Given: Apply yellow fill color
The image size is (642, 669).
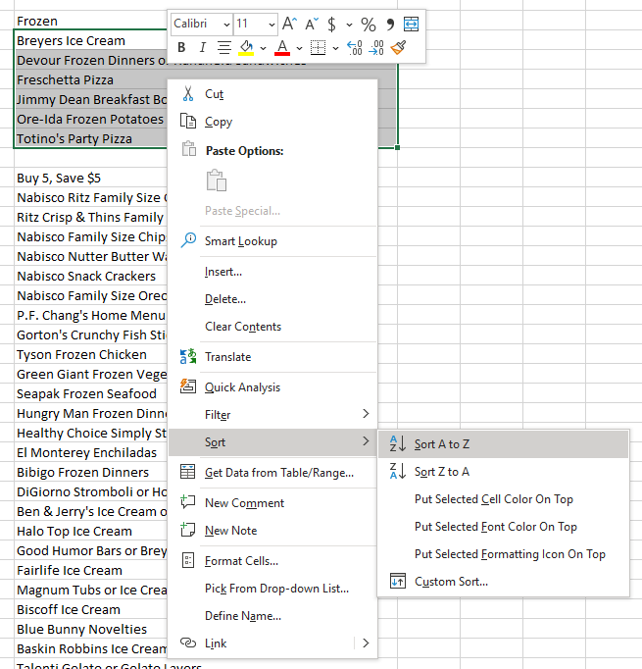Looking at the screenshot, I should click(246, 48).
